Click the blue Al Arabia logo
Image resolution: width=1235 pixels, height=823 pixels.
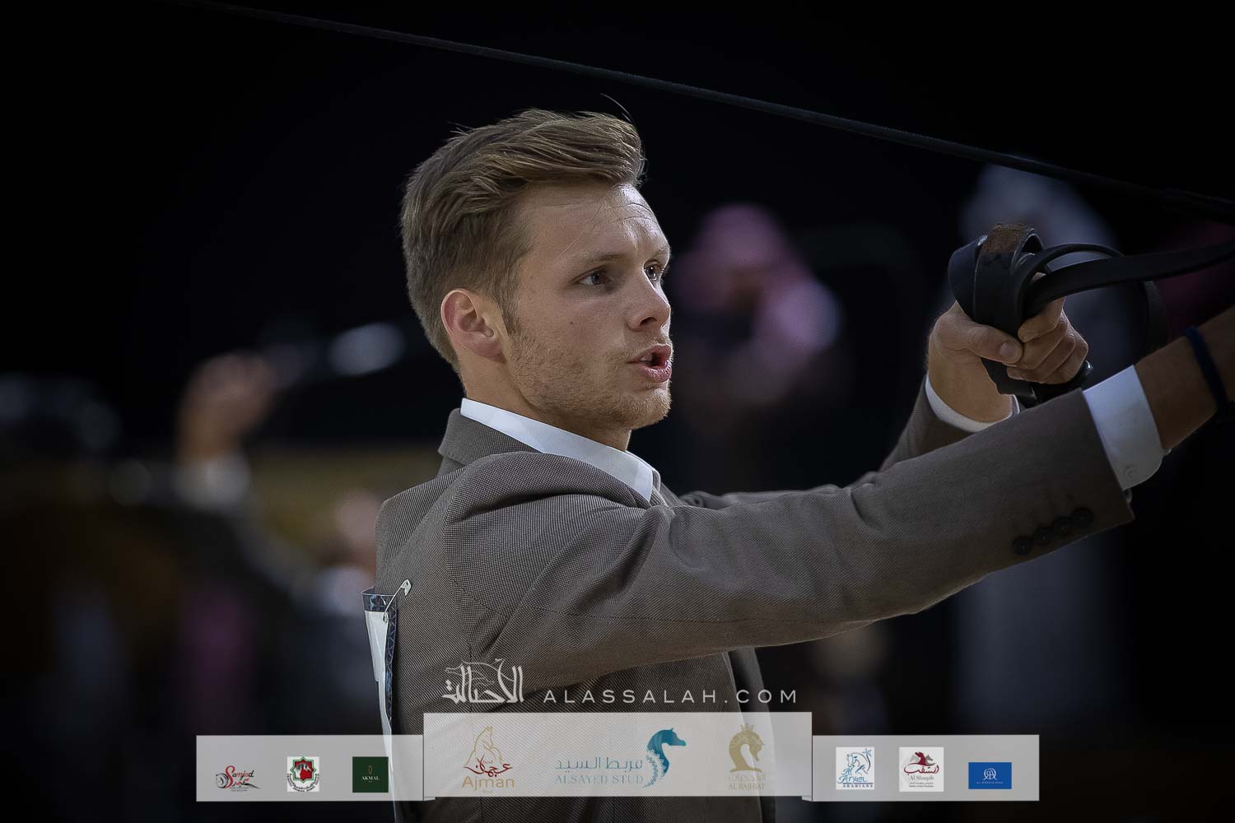point(990,774)
